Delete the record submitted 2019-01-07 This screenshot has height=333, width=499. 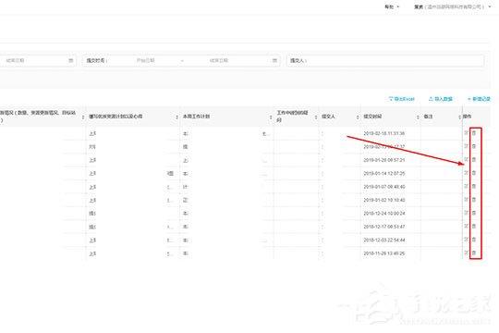pos(474,187)
